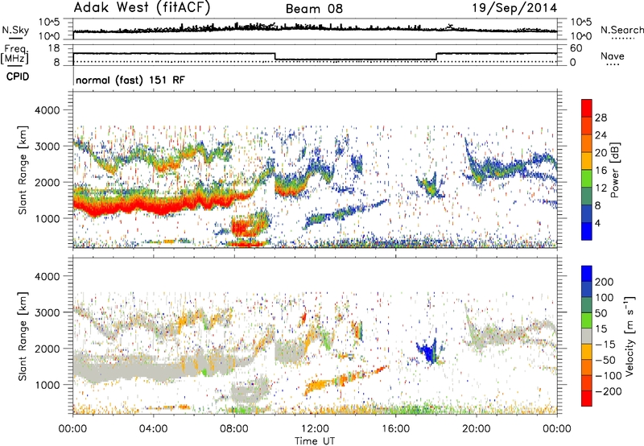Click the plot title "Adak West (fitACF)"

142,8
